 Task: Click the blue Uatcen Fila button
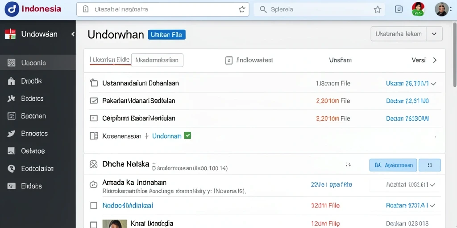pyautogui.click(x=167, y=35)
